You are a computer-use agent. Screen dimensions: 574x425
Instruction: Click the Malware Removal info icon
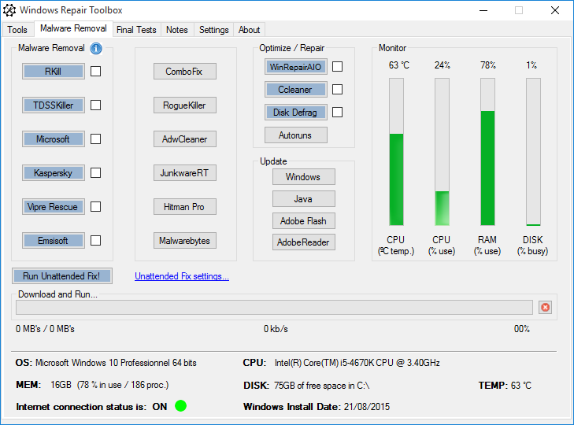tap(96, 49)
